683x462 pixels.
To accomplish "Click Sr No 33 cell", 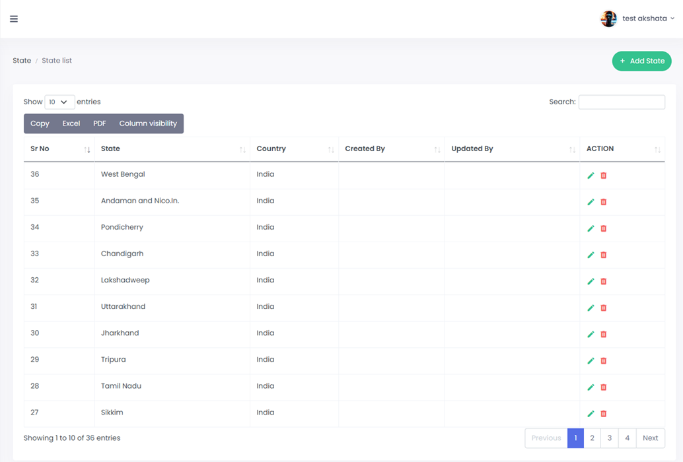I will (x=59, y=255).
